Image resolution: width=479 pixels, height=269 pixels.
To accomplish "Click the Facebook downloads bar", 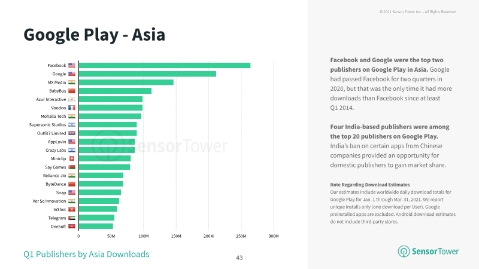I will pyautogui.click(x=165, y=65).
